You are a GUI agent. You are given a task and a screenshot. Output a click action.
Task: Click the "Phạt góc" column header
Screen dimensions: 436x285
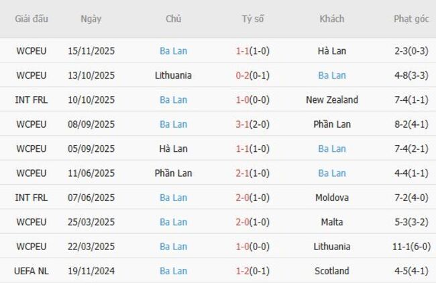pos(411,19)
